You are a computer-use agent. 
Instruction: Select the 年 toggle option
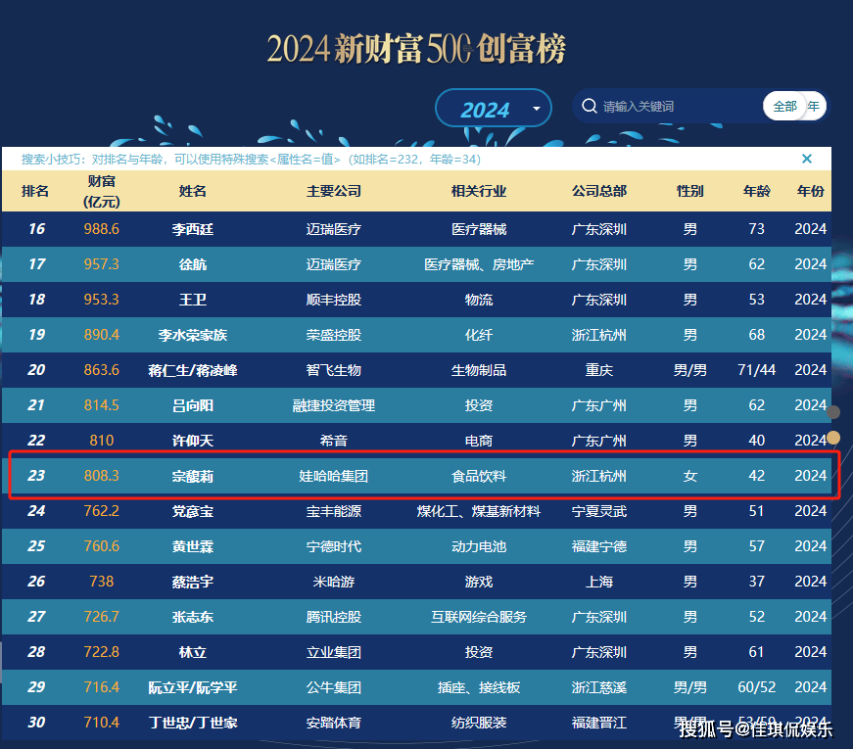tap(813, 106)
